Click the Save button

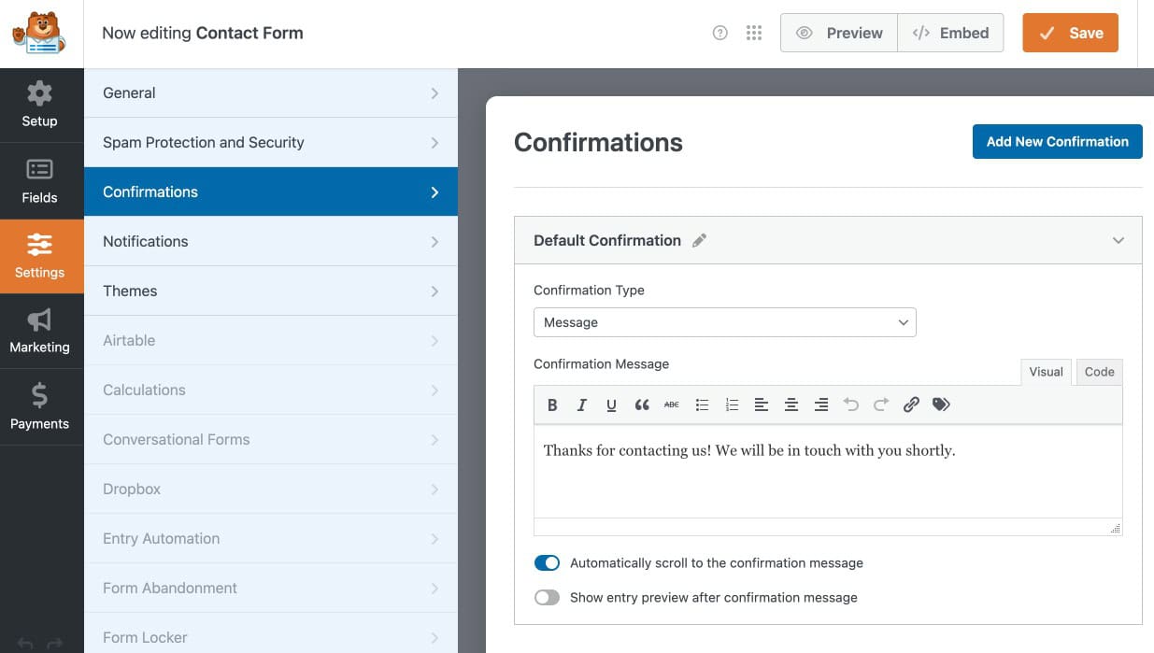point(1070,33)
